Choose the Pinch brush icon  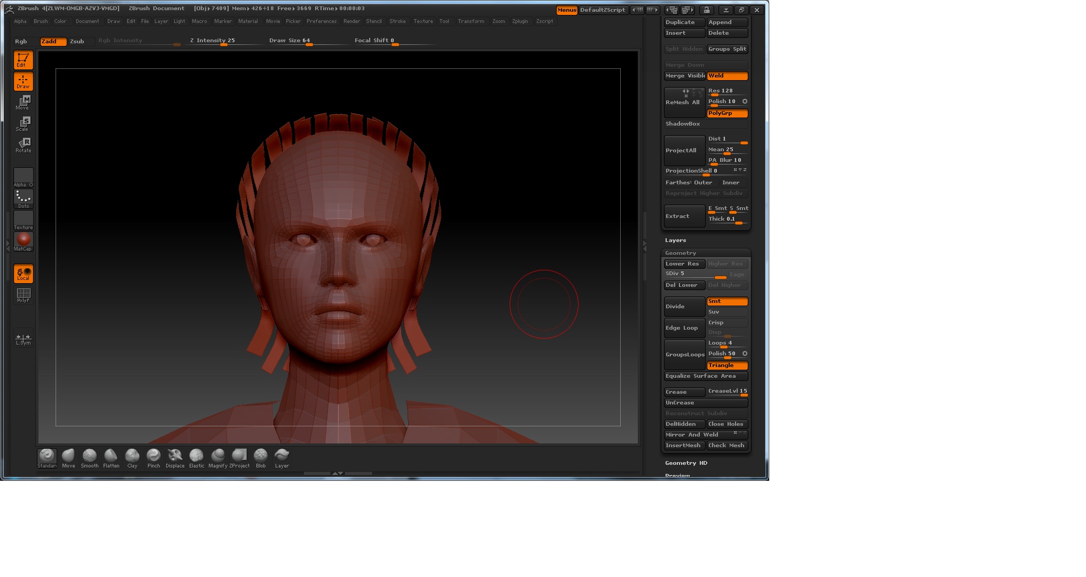pyautogui.click(x=153, y=457)
